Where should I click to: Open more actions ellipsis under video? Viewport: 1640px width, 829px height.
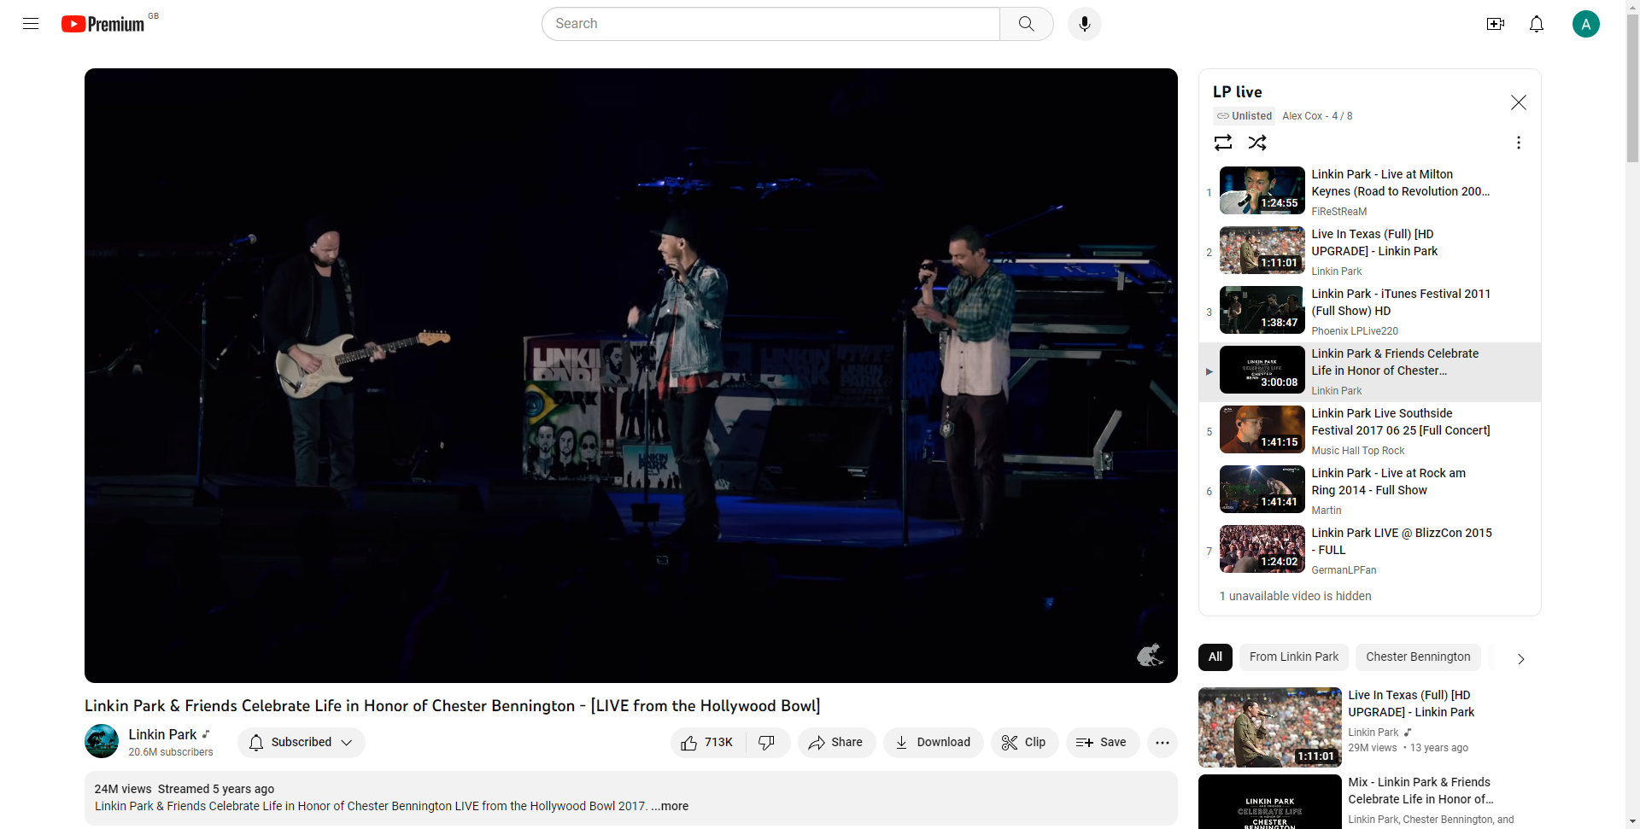point(1162,743)
